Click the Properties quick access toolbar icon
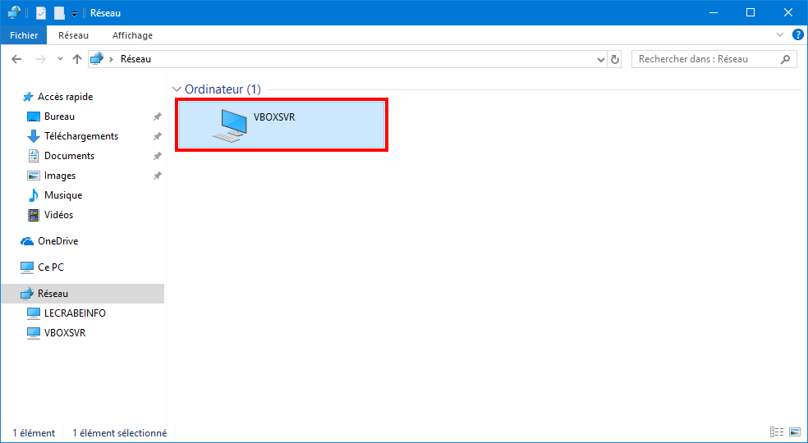Screen dimensions: 808x443 41,13
